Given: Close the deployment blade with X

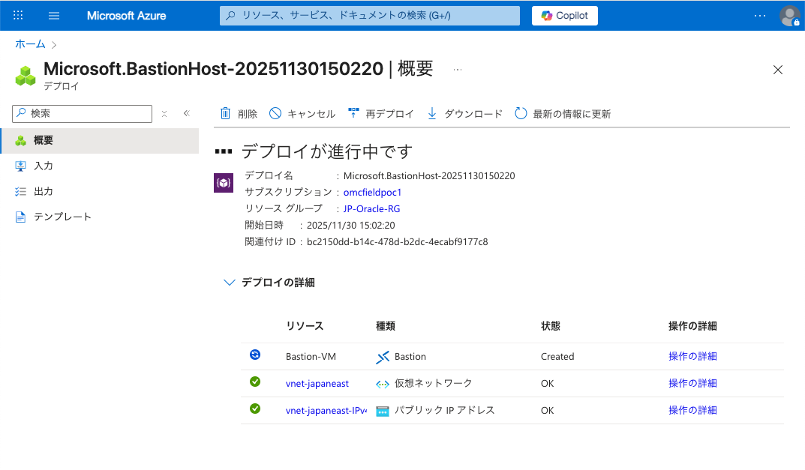Looking at the screenshot, I should tap(778, 70).
